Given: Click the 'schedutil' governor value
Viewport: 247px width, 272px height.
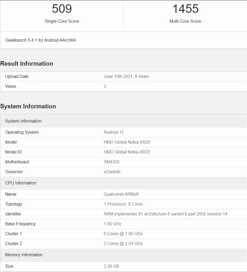Looking at the screenshot, I should [x=112, y=172].
